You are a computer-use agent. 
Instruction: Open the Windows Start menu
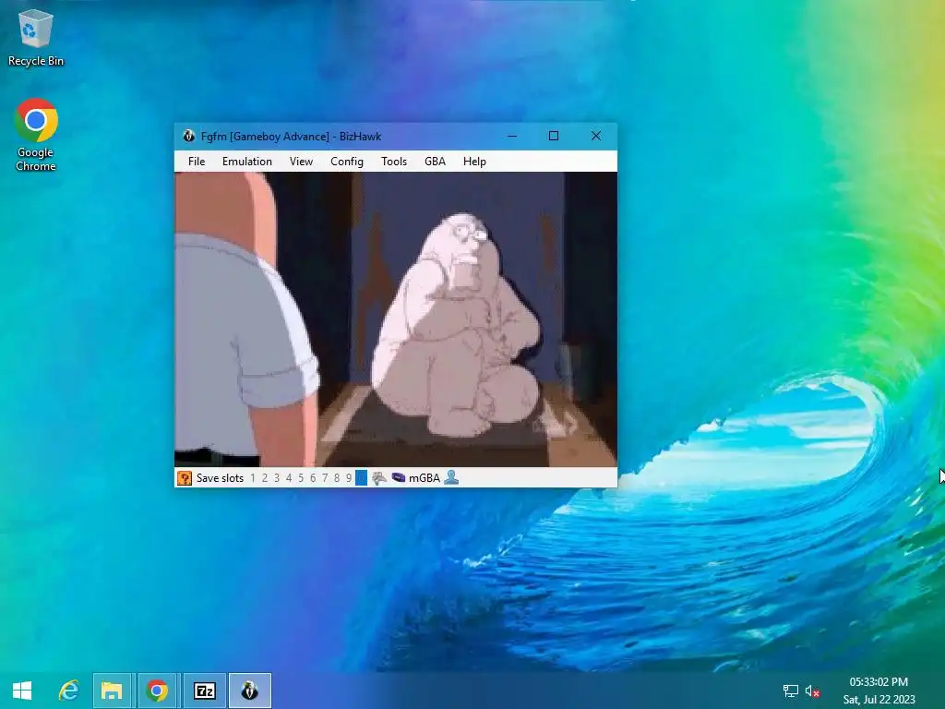(22, 691)
